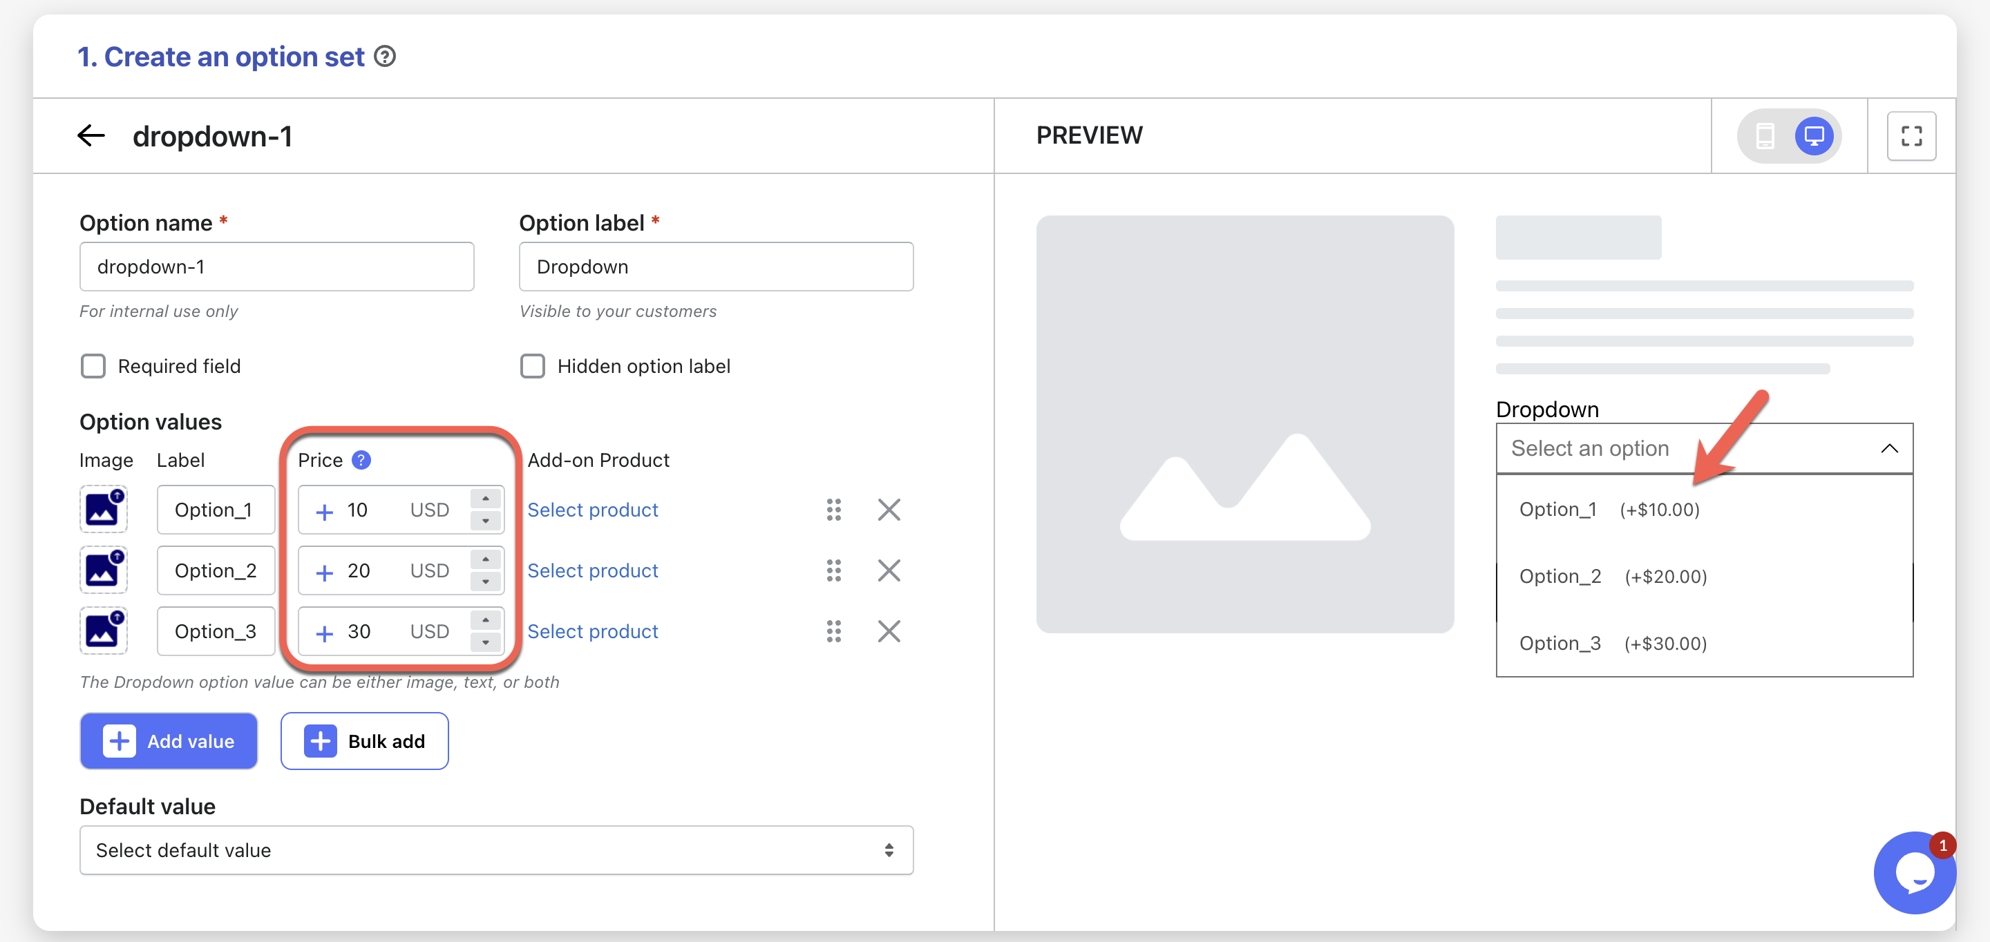Screen dimensions: 1990x942
Task: Choose Option_3 (+$30.00) in preview list
Action: pos(1612,643)
